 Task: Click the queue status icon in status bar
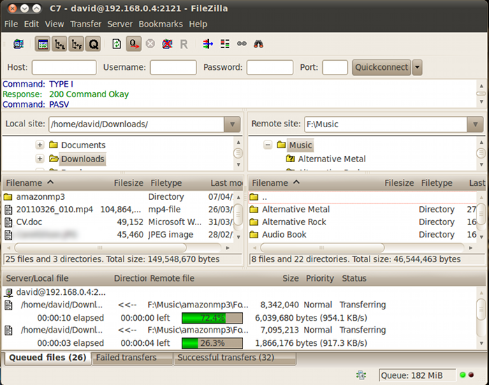point(361,375)
